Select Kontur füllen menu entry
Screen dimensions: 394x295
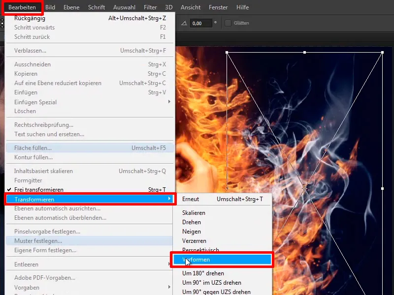coord(90,157)
